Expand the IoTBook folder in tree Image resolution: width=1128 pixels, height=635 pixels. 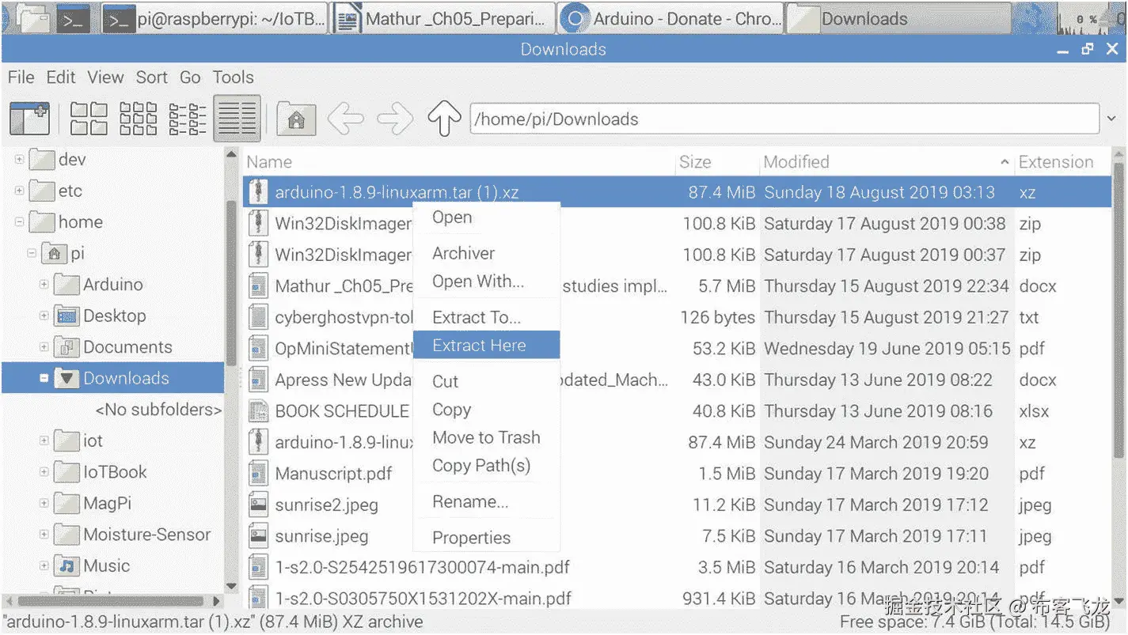pyautogui.click(x=44, y=472)
